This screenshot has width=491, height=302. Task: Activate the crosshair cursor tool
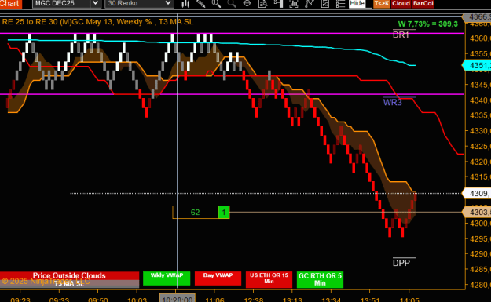(x=247, y=3)
